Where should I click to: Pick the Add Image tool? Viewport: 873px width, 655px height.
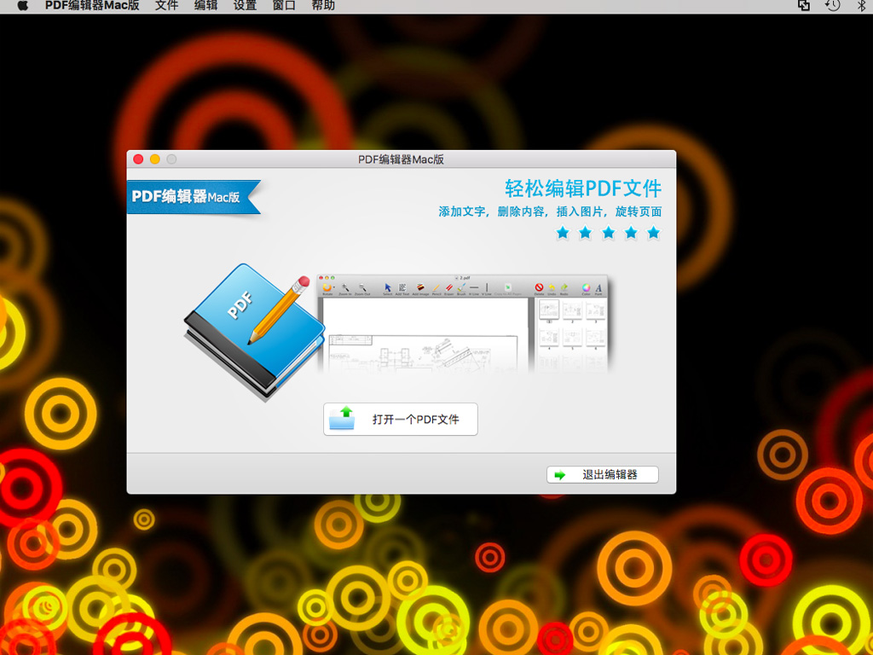pyautogui.click(x=419, y=287)
